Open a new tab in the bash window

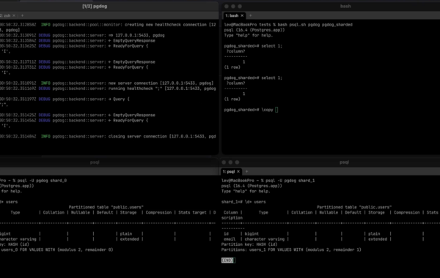click(x=251, y=15)
